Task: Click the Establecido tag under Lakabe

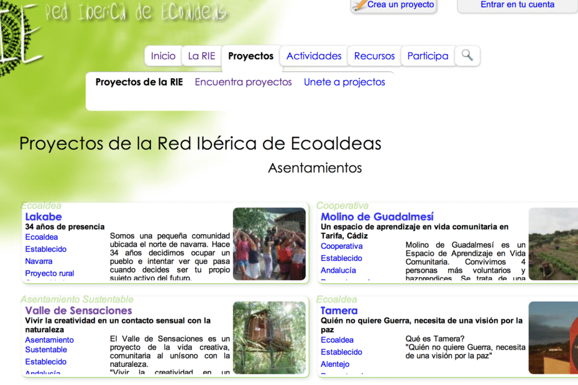Action: [46, 249]
